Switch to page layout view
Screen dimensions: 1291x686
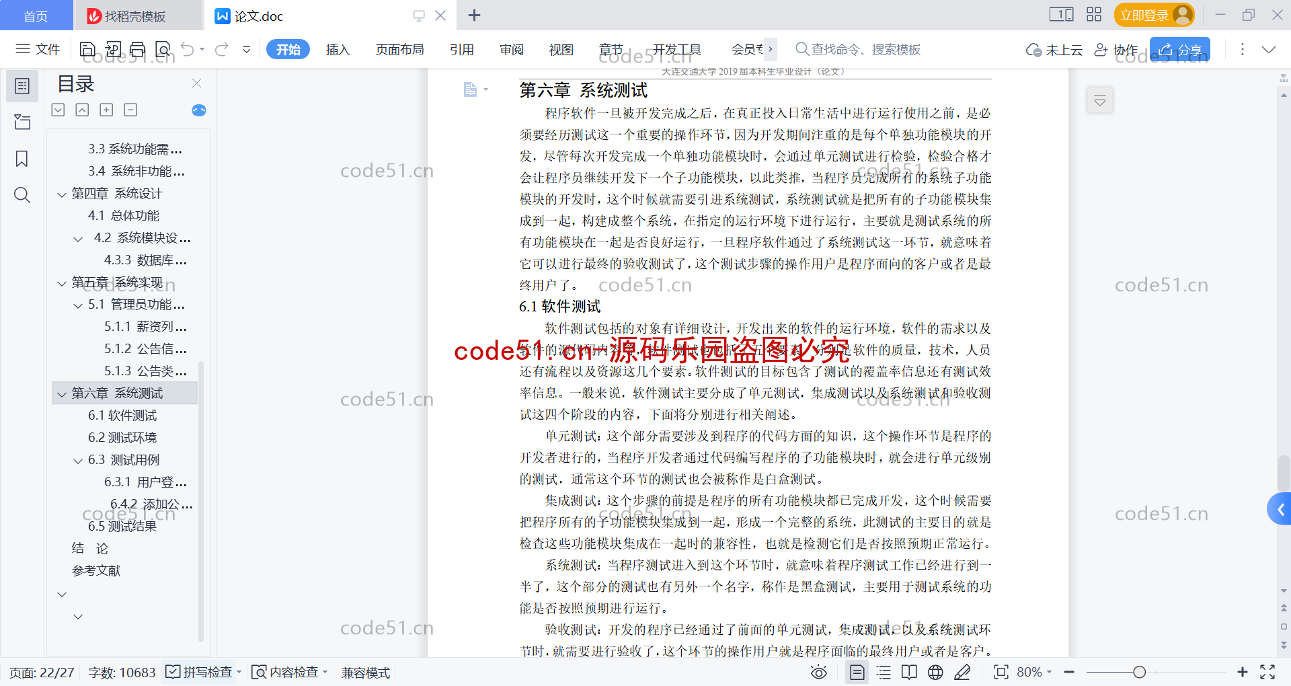(857, 673)
